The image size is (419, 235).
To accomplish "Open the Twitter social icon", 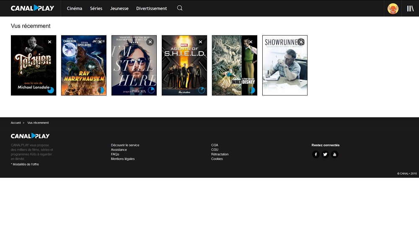I will pos(325,154).
